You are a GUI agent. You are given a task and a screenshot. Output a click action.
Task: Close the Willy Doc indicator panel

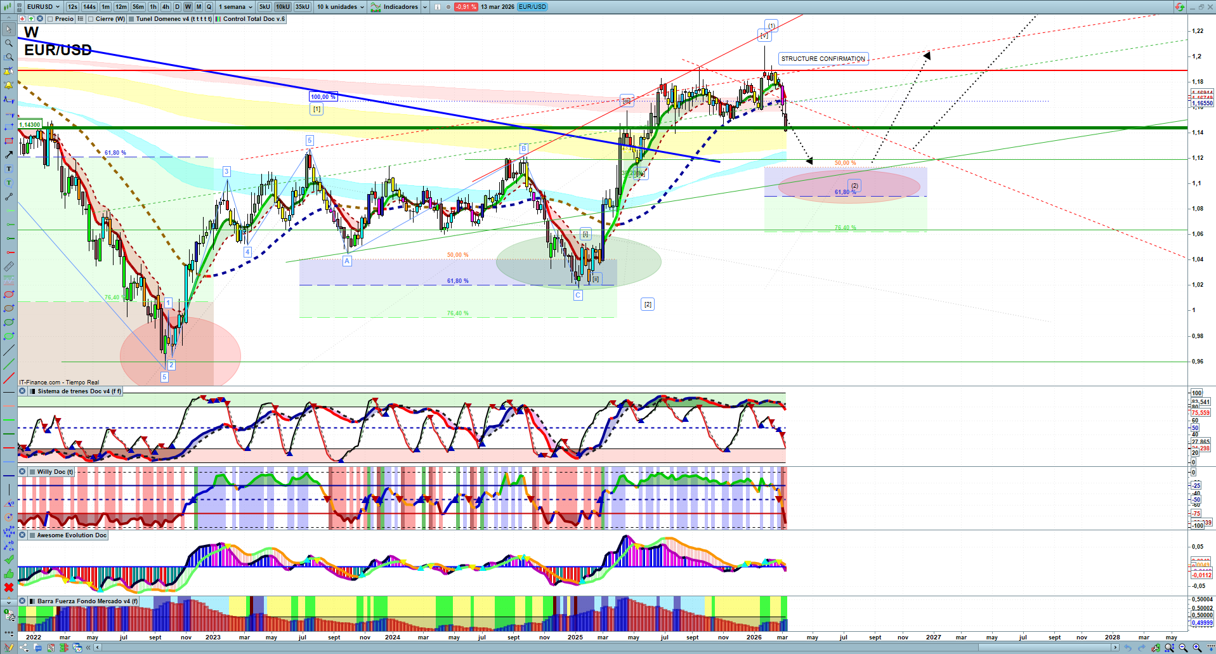click(x=22, y=472)
